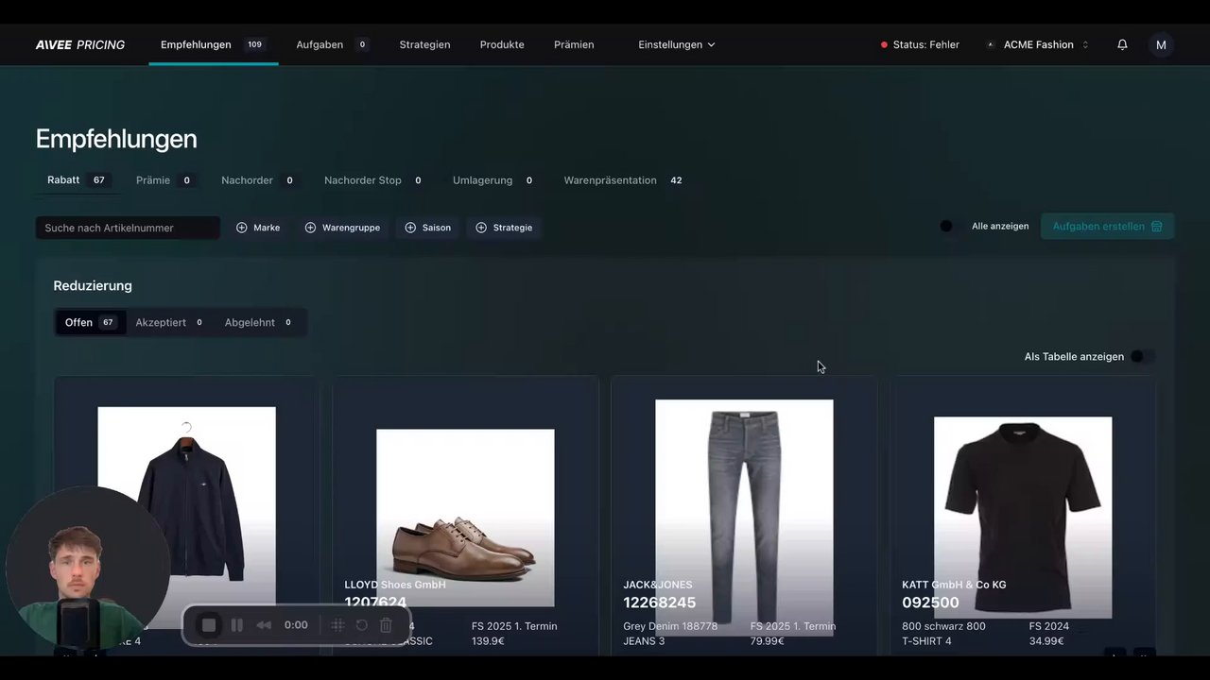Screen dimensions: 1210x680
Task: Open the Marke filter dropdown
Action: [258, 228]
